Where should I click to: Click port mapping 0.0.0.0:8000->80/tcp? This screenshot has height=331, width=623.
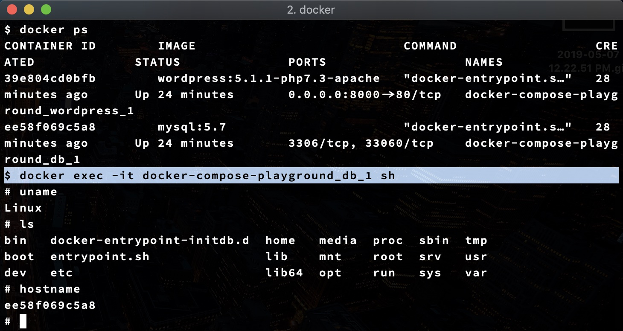(365, 95)
